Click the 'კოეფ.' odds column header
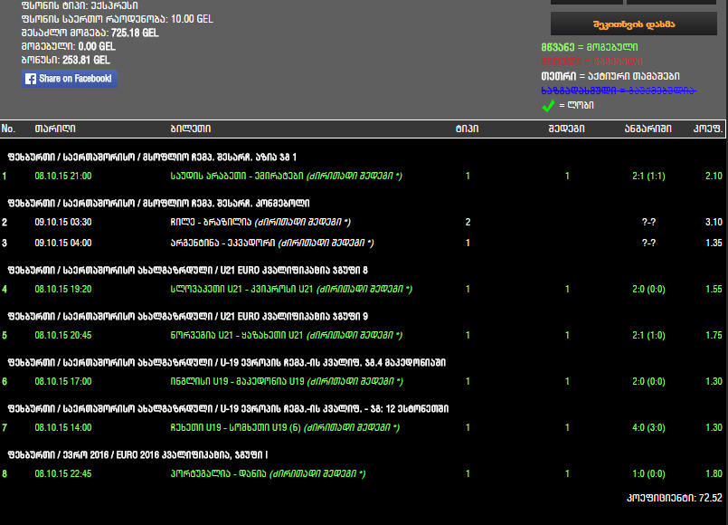 click(707, 129)
